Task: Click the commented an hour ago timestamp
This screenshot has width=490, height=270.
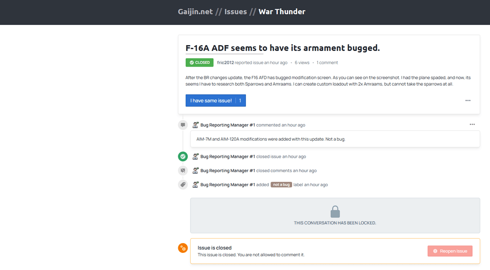Action: [x=281, y=125]
